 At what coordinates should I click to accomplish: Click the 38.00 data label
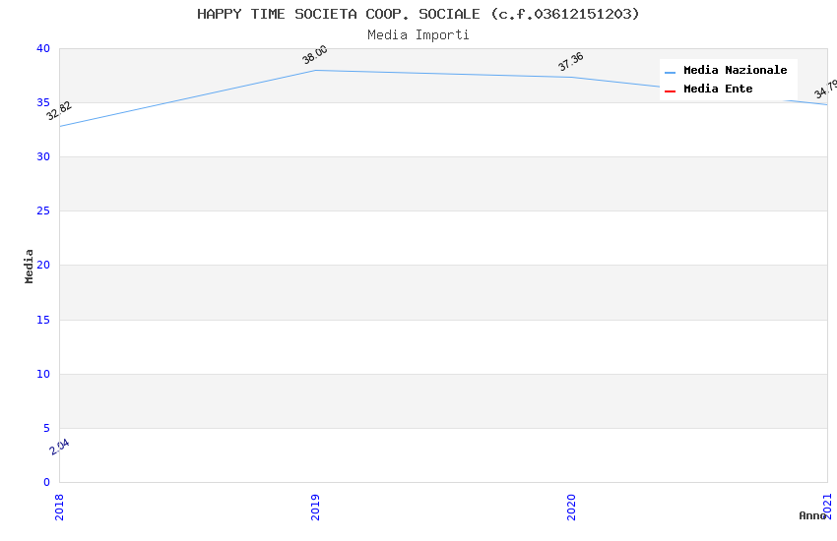pyautogui.click(x=315, y=55)
